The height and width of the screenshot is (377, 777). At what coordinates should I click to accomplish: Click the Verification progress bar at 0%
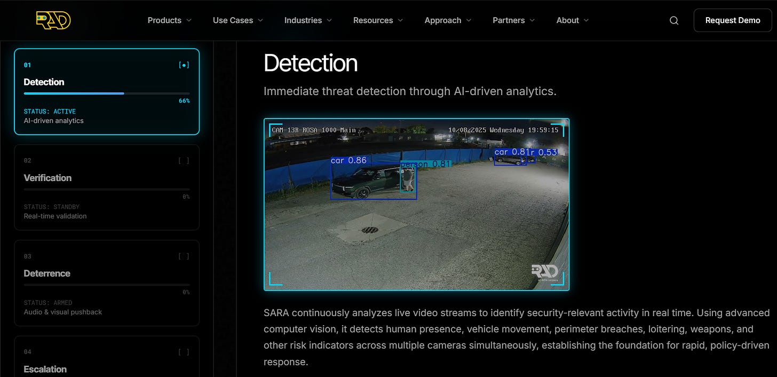coord(107,189)
